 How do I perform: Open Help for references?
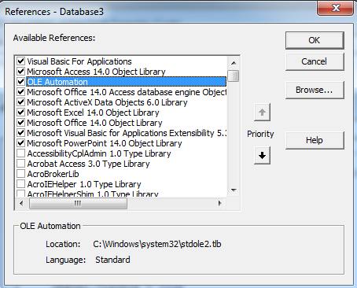click(315, 140)
